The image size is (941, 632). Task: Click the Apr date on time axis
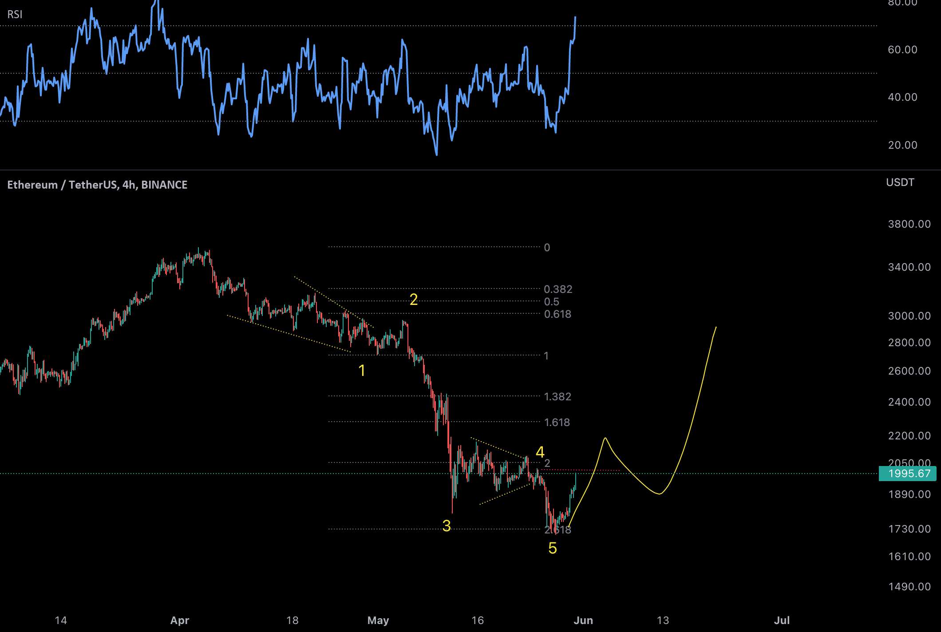180,620
